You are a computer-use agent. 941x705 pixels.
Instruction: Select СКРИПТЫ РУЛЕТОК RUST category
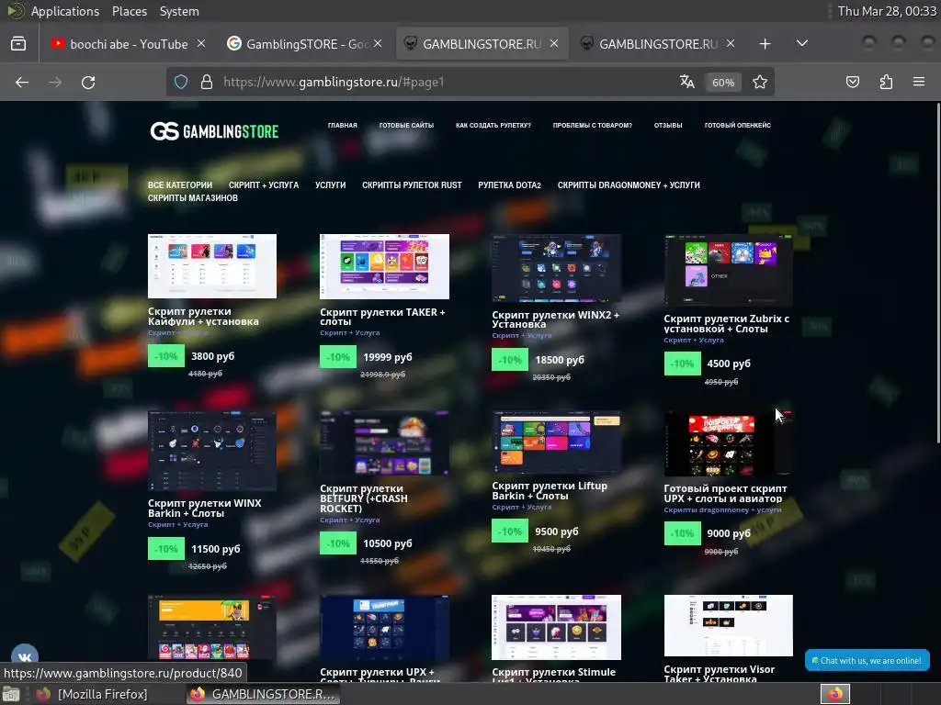(412, 185)
